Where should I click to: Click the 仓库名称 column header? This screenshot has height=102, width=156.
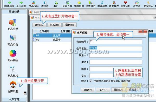[x=66, y=31]
